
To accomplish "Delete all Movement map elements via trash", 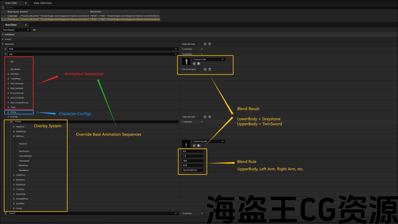I will 210,44.
